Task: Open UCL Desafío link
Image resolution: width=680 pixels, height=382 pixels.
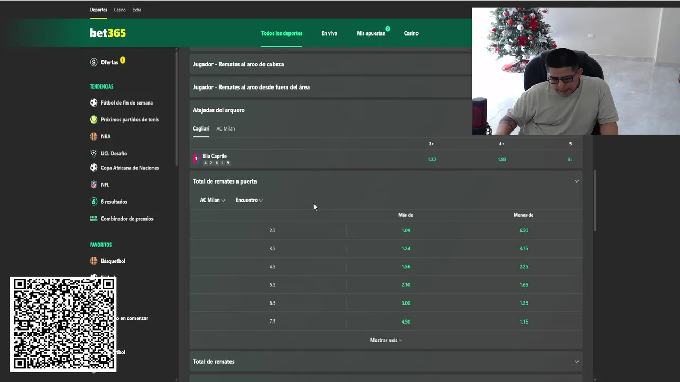Action: (x=114, y=153)
